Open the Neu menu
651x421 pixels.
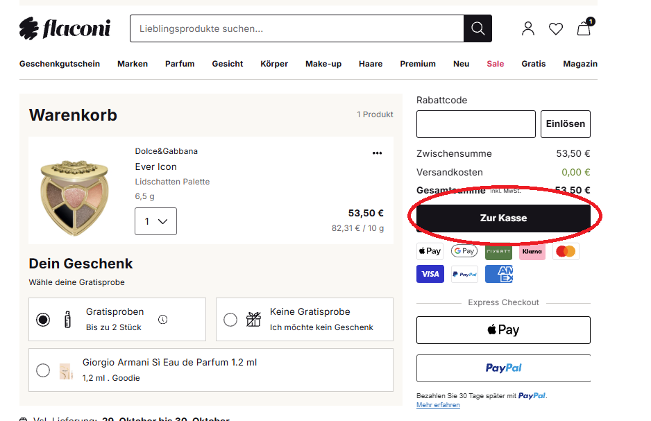click(462, 64)
